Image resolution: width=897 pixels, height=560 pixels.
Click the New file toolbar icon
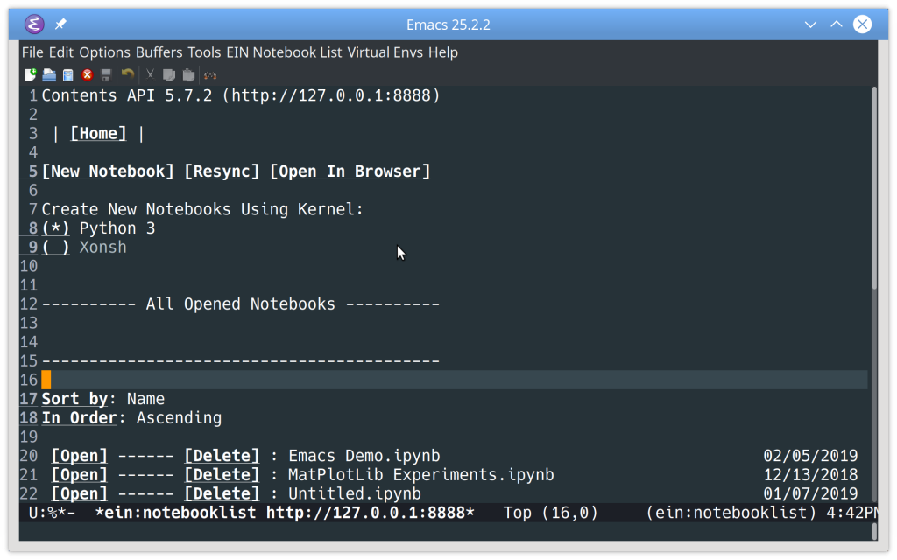point(31,75)
